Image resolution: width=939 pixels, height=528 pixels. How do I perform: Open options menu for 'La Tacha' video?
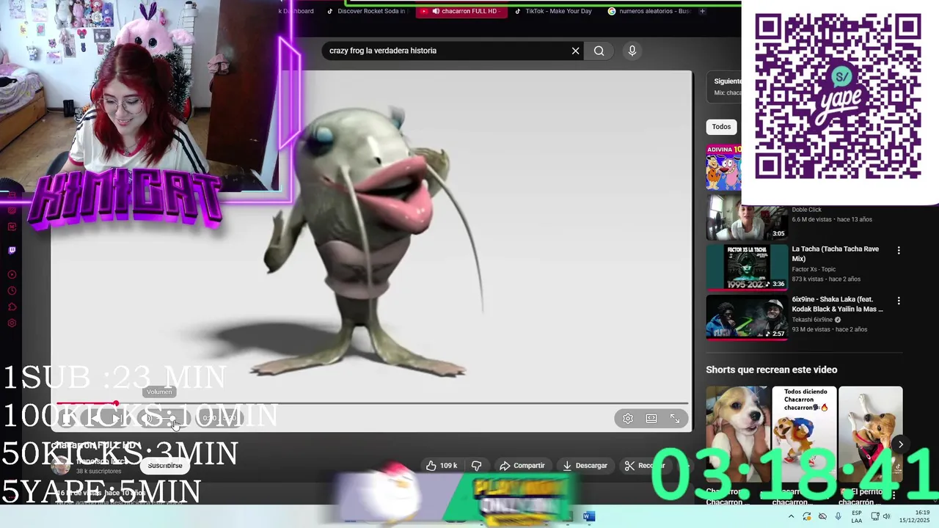(899, 250)
